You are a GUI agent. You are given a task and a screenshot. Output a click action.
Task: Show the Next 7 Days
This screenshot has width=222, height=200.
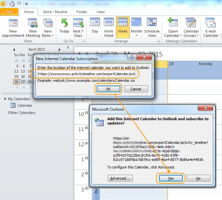tap(78, 28)
